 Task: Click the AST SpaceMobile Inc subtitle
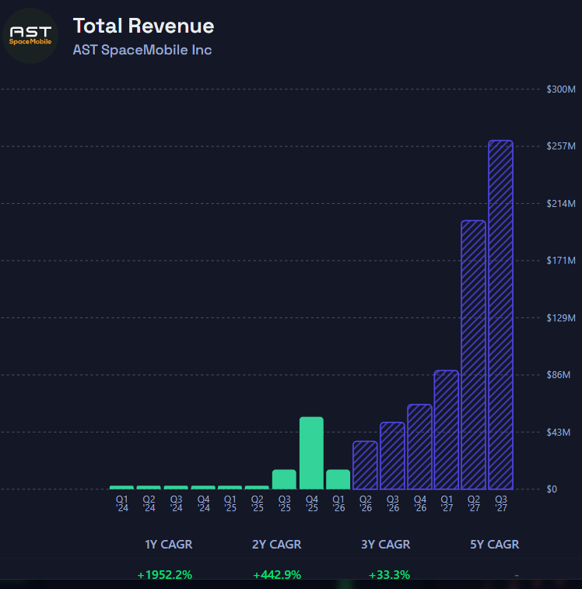(142, 50)
